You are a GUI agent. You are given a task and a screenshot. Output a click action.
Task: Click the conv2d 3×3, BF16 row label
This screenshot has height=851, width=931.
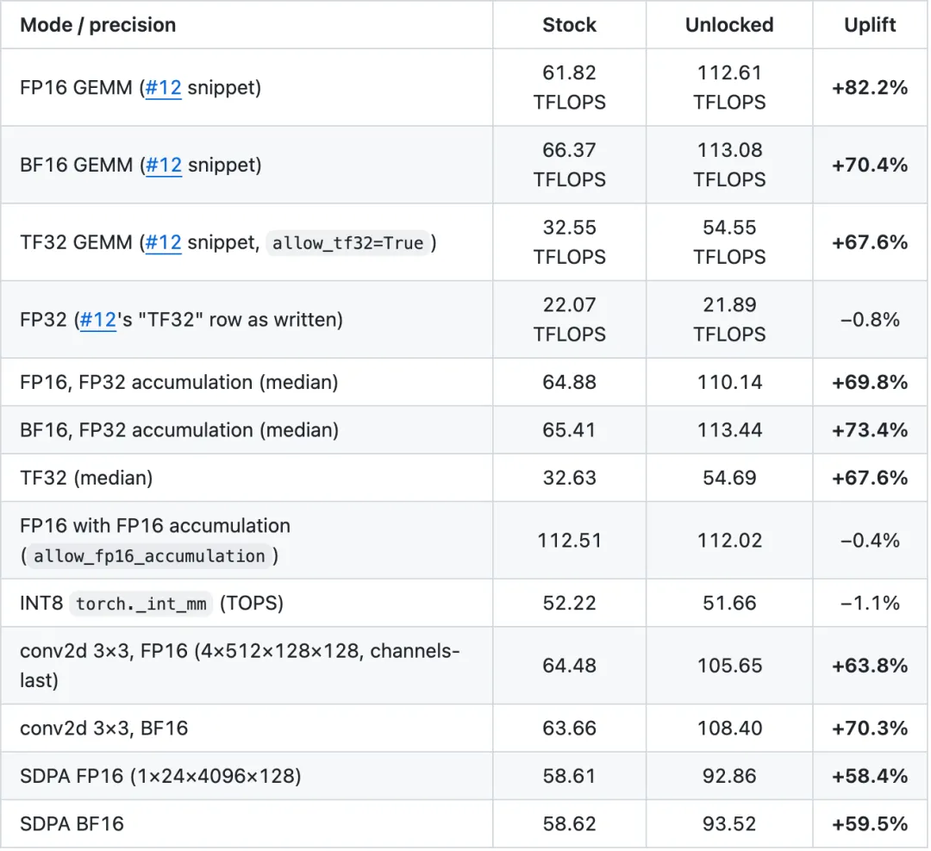click(x=104, y=729)
